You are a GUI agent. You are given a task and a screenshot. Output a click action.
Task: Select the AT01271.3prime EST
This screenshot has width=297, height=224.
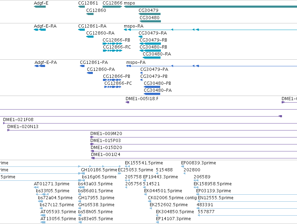[36, 187]
